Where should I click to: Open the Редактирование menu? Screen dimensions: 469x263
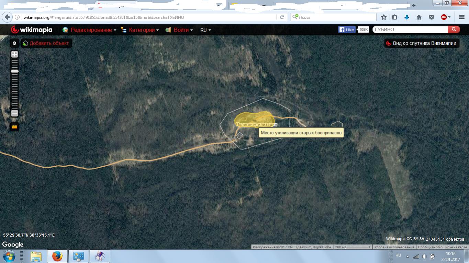[x=89, y=30]
